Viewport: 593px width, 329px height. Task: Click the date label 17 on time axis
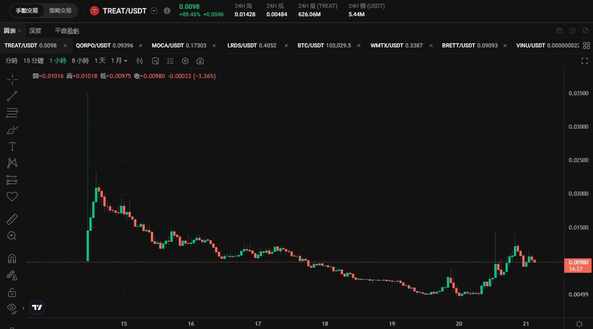coord(257,324)
